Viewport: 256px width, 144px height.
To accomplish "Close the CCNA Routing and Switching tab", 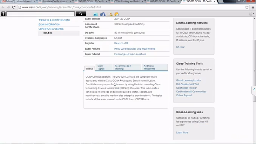I will pyautogui.click(x=142, y=1).
